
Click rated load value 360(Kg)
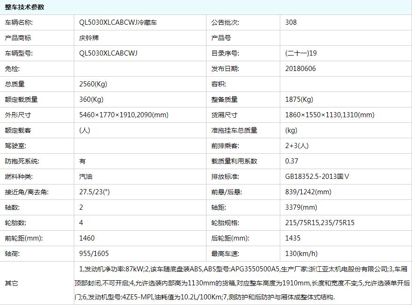pyautogui.click(x=92, y=99)
